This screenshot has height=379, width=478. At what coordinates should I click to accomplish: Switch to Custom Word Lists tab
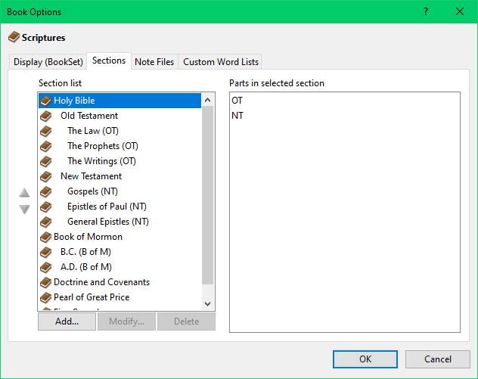[221, 62]
